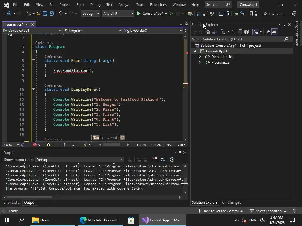Click Add to Source Control
This screenshot has width=302, height=226.
(220, 211)
